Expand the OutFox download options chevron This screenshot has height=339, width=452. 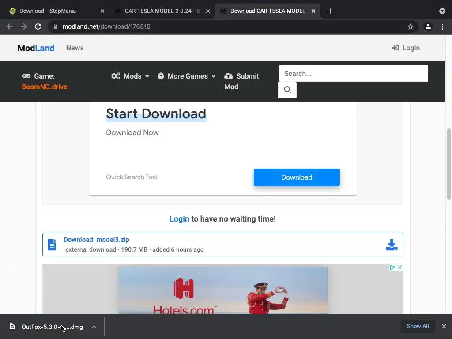pyautogui.click(x=94, y=327)
